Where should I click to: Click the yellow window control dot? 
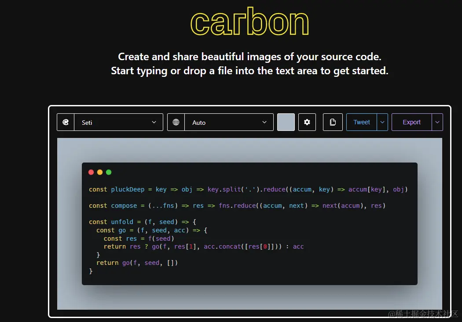click(x=100, y=172)
